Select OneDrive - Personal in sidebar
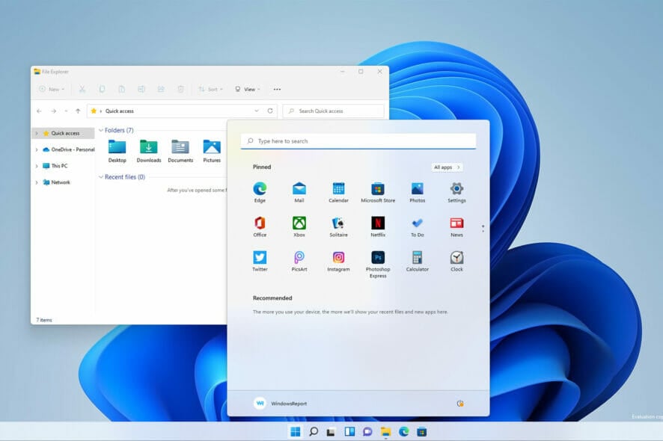 tap(72, 149)
